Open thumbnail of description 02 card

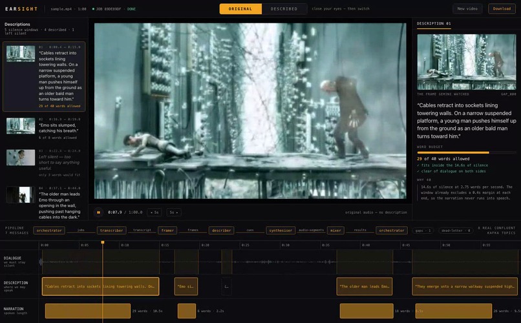point(21,126)
